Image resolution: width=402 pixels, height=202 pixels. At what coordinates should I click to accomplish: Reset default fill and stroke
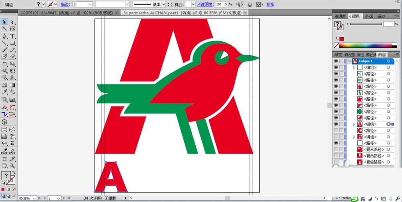[3, 183]
